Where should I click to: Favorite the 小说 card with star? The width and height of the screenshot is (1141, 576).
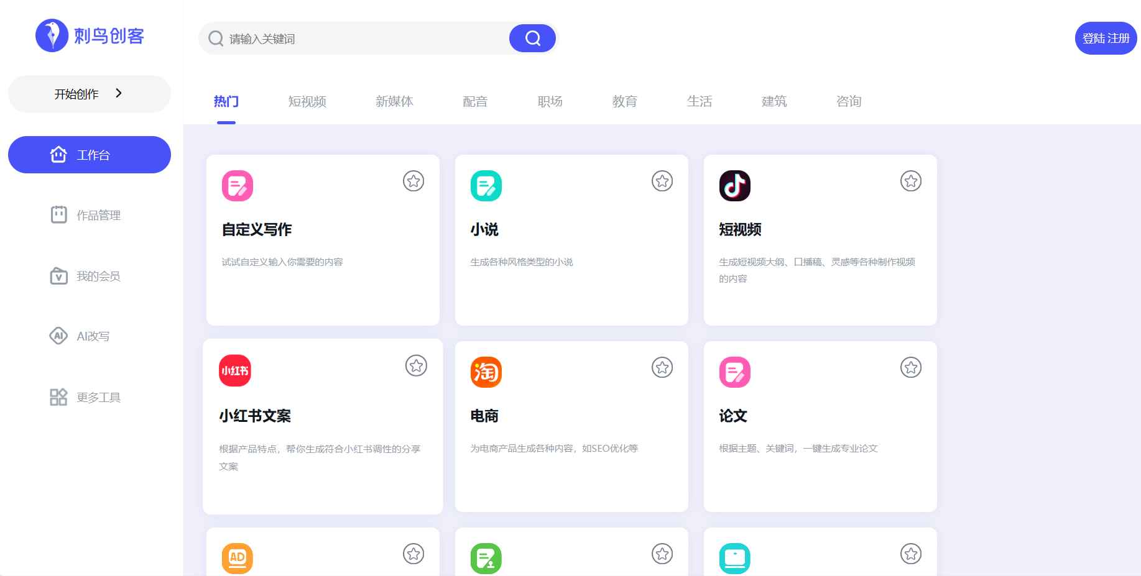[662, 181]
